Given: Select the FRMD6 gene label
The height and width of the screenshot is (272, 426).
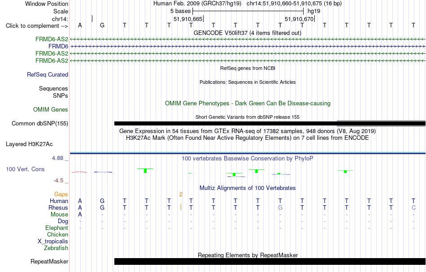Looking at the screenshot, I should pyautogui.click(x=58, y=47).
